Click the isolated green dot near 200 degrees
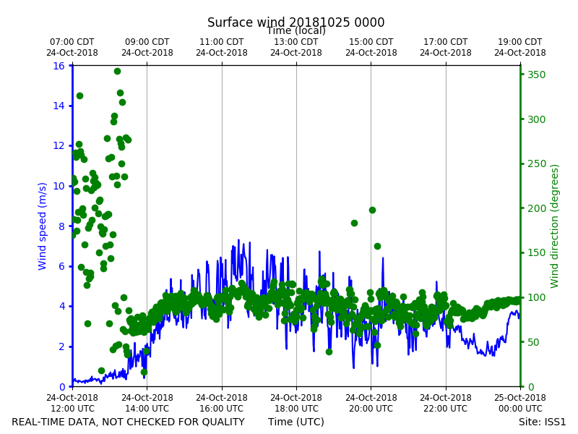The image size is (578, 434). [372, 210]
